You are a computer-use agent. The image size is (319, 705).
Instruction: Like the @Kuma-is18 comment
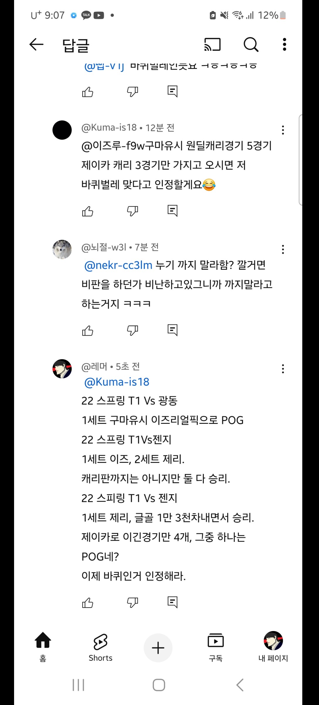coord(87,211)
